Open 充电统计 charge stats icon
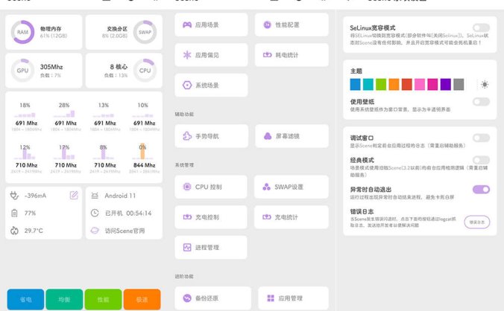The width and height of the screenshot is (504, 311). (x=267, y=217)
